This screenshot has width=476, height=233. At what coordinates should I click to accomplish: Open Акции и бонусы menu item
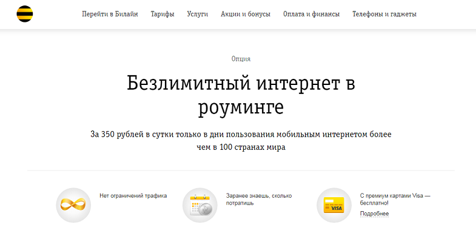tap(246, 14)
